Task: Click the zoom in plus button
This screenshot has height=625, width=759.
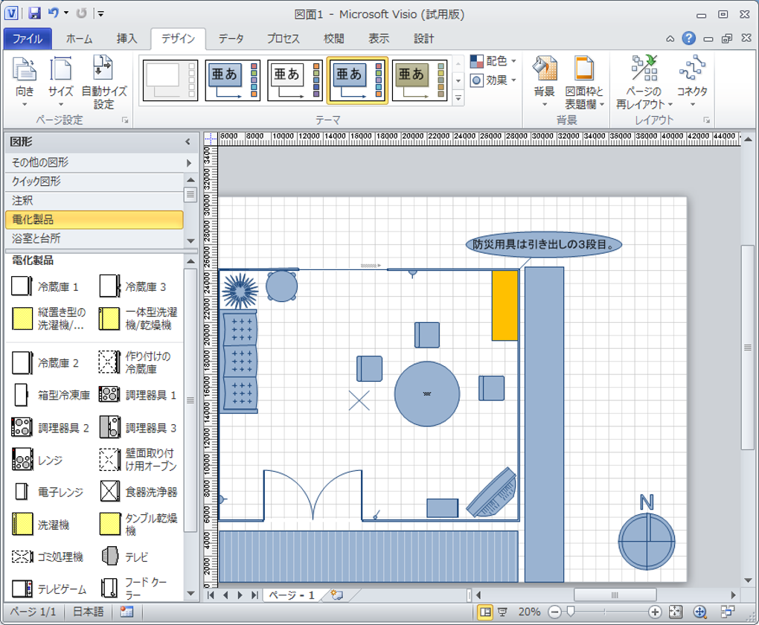Action: click(654, 612)
